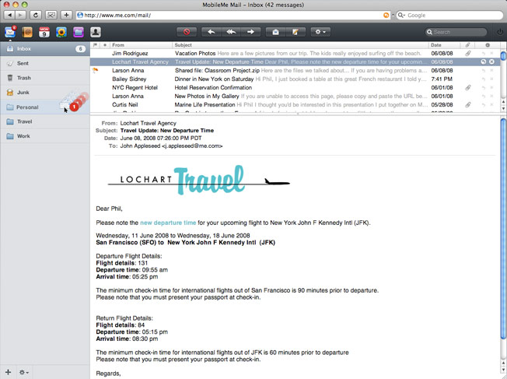The width and height of the screenshot is (507, 379).
Task: Click the message list scroll-down arrow
Action: click(x=503, y=109)
